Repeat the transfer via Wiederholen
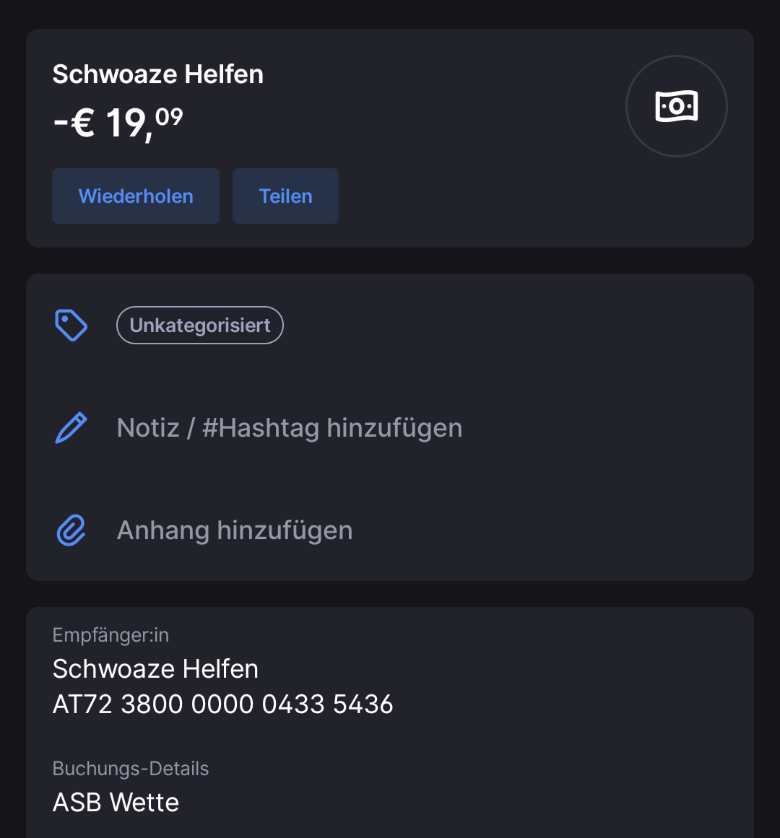This screenshot has height=838, width=780. tap(136, 196)
